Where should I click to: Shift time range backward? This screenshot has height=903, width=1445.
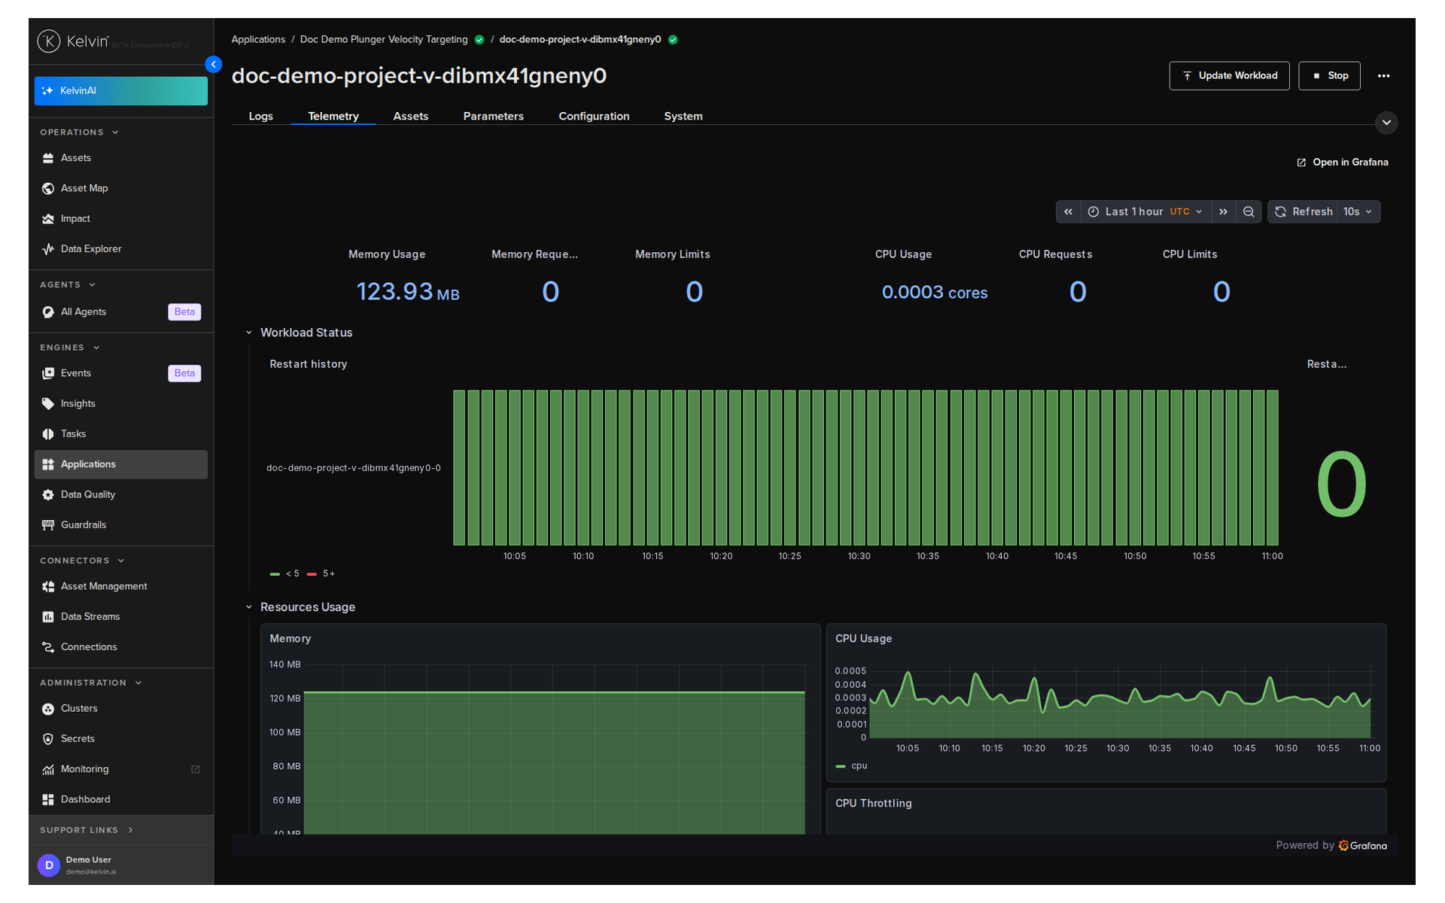pos(1068,212)
